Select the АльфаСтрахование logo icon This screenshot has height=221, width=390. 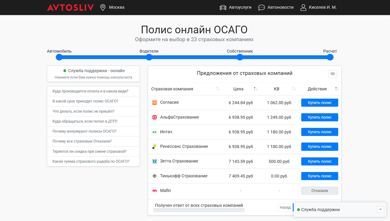154,117
